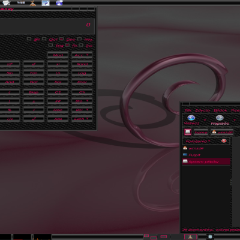Screen dimensions: 240x240
Task: Open the Przejdź menu at window edge
Action: pos(235,110)
